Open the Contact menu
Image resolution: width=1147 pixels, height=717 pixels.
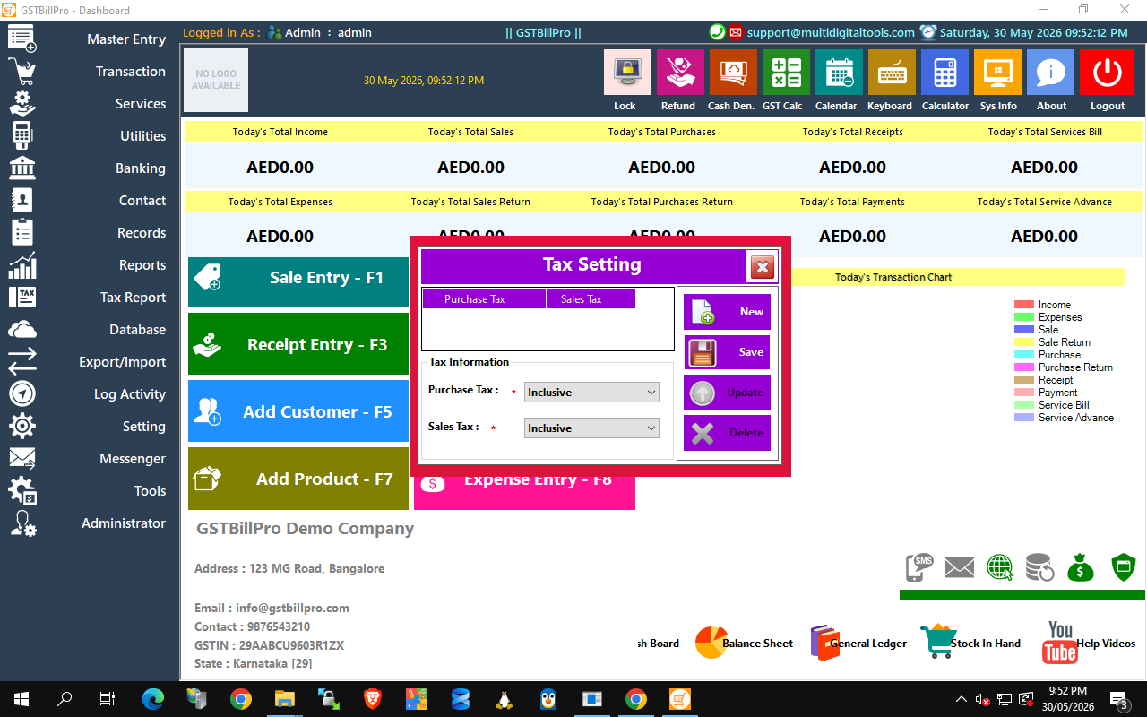click(142, 201)
